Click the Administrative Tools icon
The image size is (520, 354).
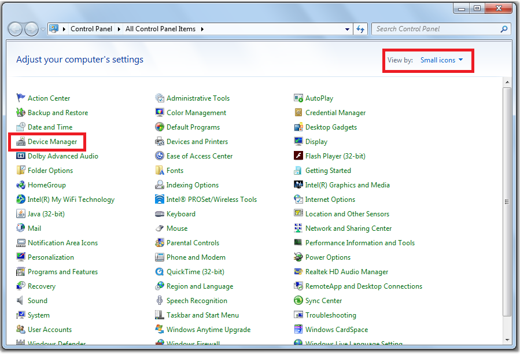click(x=160, y=98)
